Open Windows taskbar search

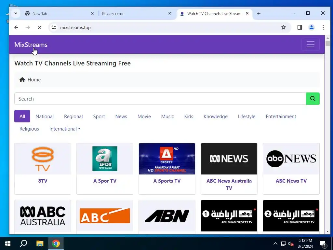pos(23,243)
